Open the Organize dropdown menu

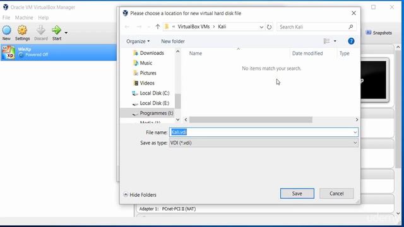pos(138,41)
